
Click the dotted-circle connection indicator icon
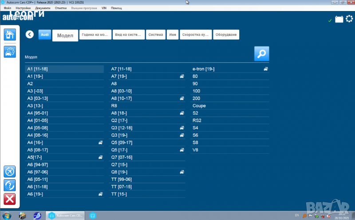click(349, 19)
